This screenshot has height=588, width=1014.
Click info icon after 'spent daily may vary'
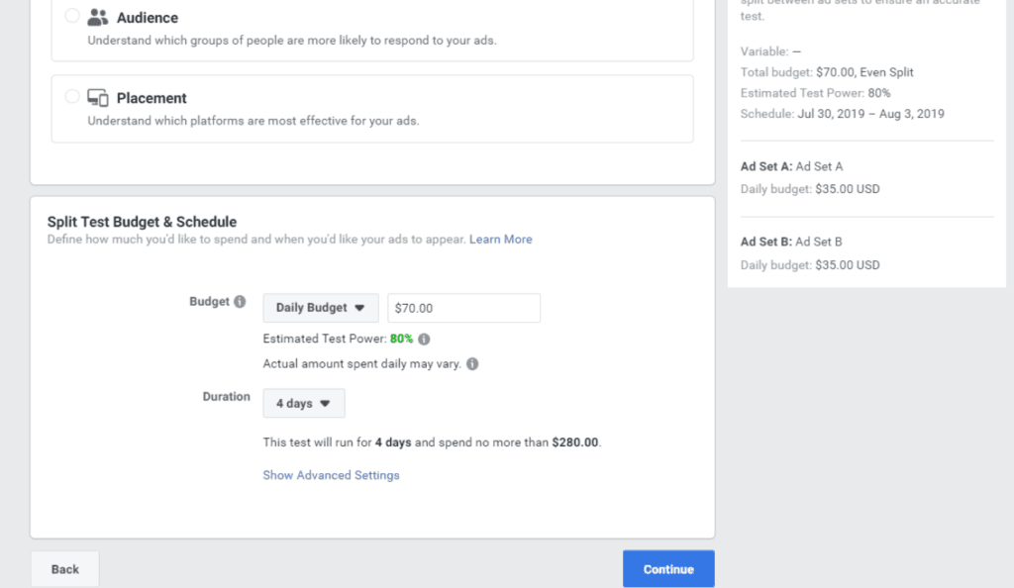(472, 363)
